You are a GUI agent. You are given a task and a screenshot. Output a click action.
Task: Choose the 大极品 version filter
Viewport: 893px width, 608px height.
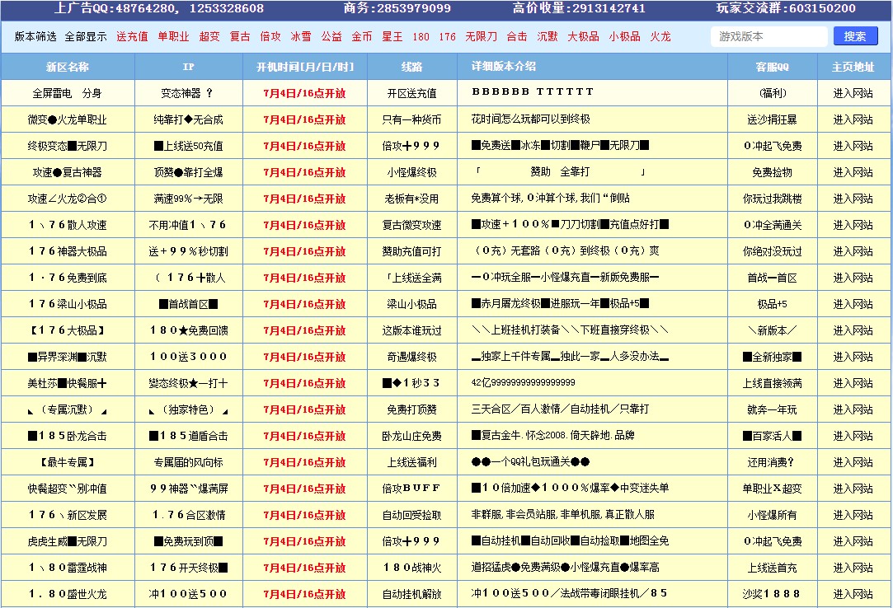(583, 36)
